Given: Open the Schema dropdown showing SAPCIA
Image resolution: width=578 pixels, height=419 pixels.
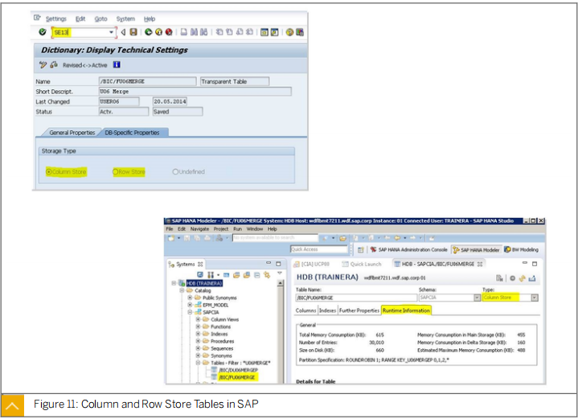Looking at the screenshot, I should pos(477,298).
